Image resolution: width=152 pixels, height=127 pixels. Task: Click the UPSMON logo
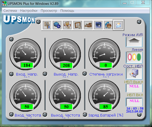pyautogui.click(x=19, y=20)
